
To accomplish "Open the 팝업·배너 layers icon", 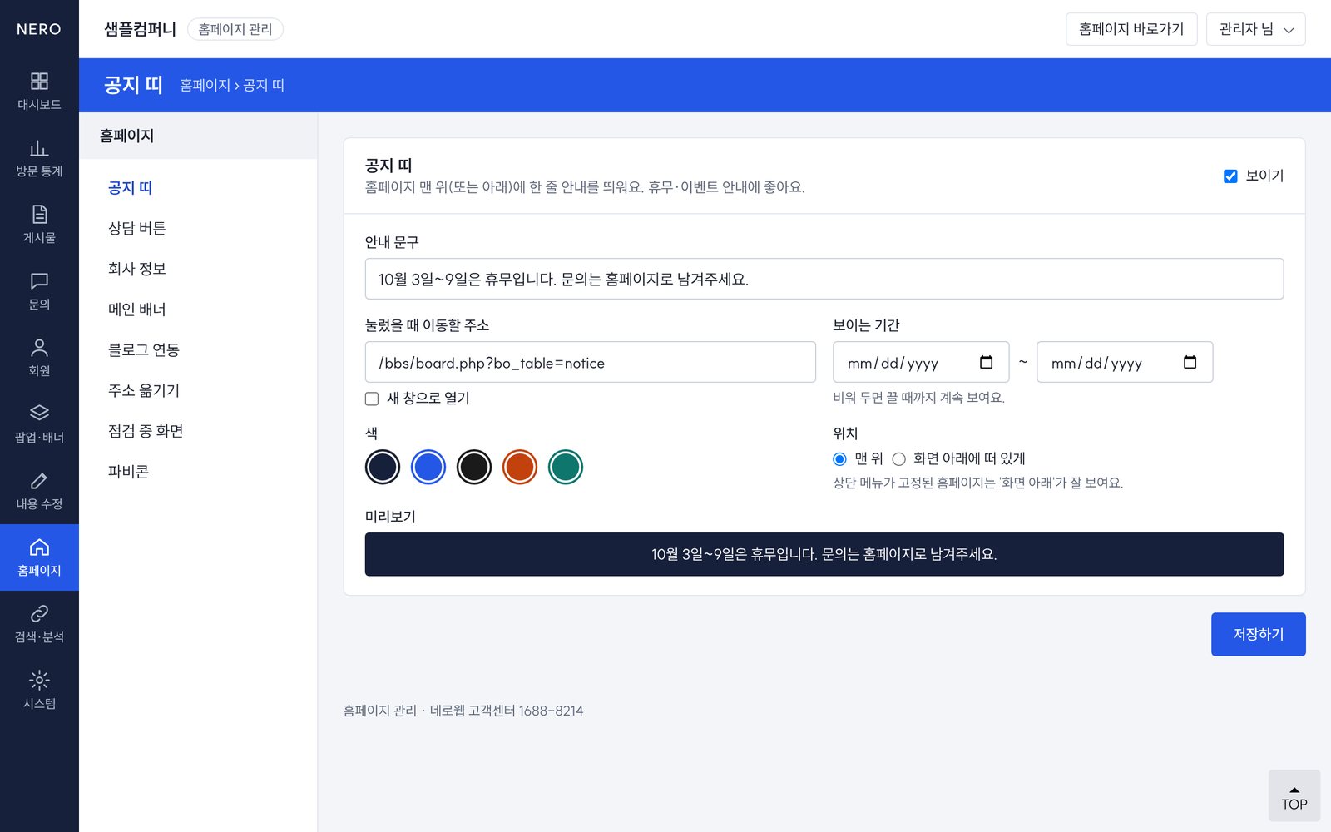I will 39,414.
